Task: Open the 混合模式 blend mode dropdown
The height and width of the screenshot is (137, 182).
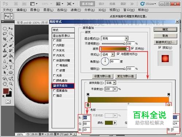Action: click(x=115, y=39)
